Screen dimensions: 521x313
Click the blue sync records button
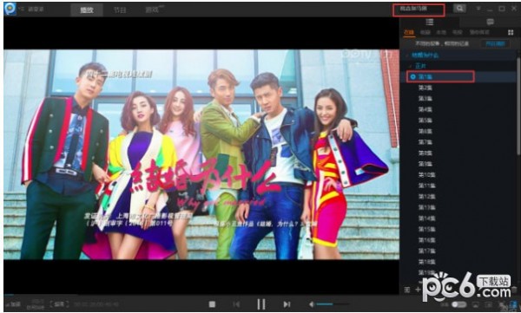(496, 44)
